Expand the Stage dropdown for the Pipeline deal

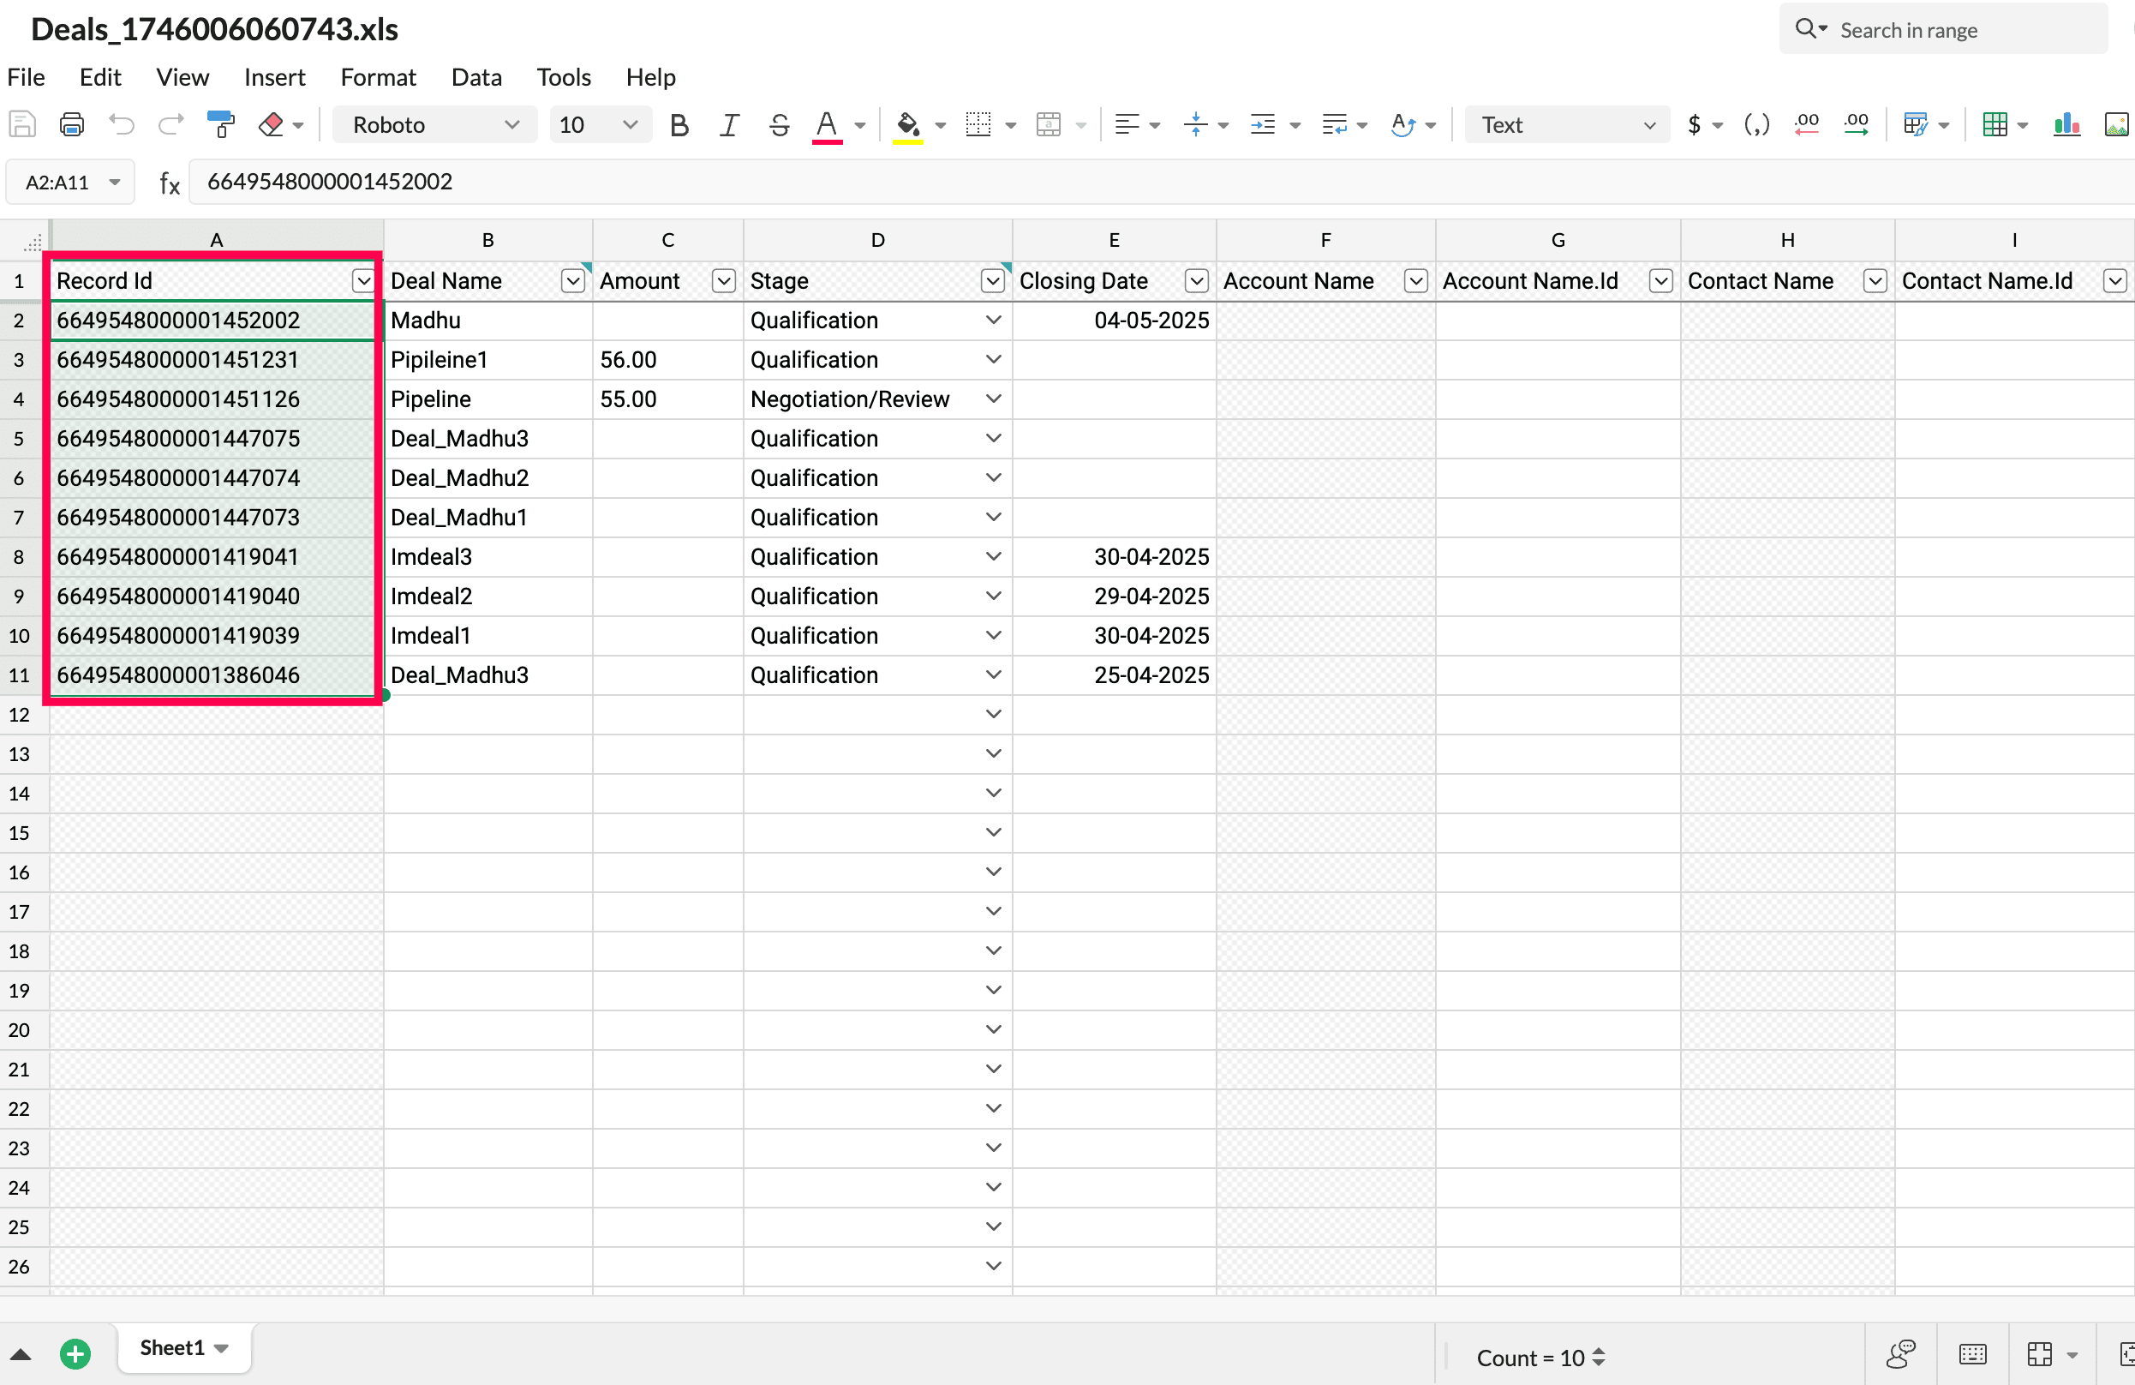click(993, 399)
